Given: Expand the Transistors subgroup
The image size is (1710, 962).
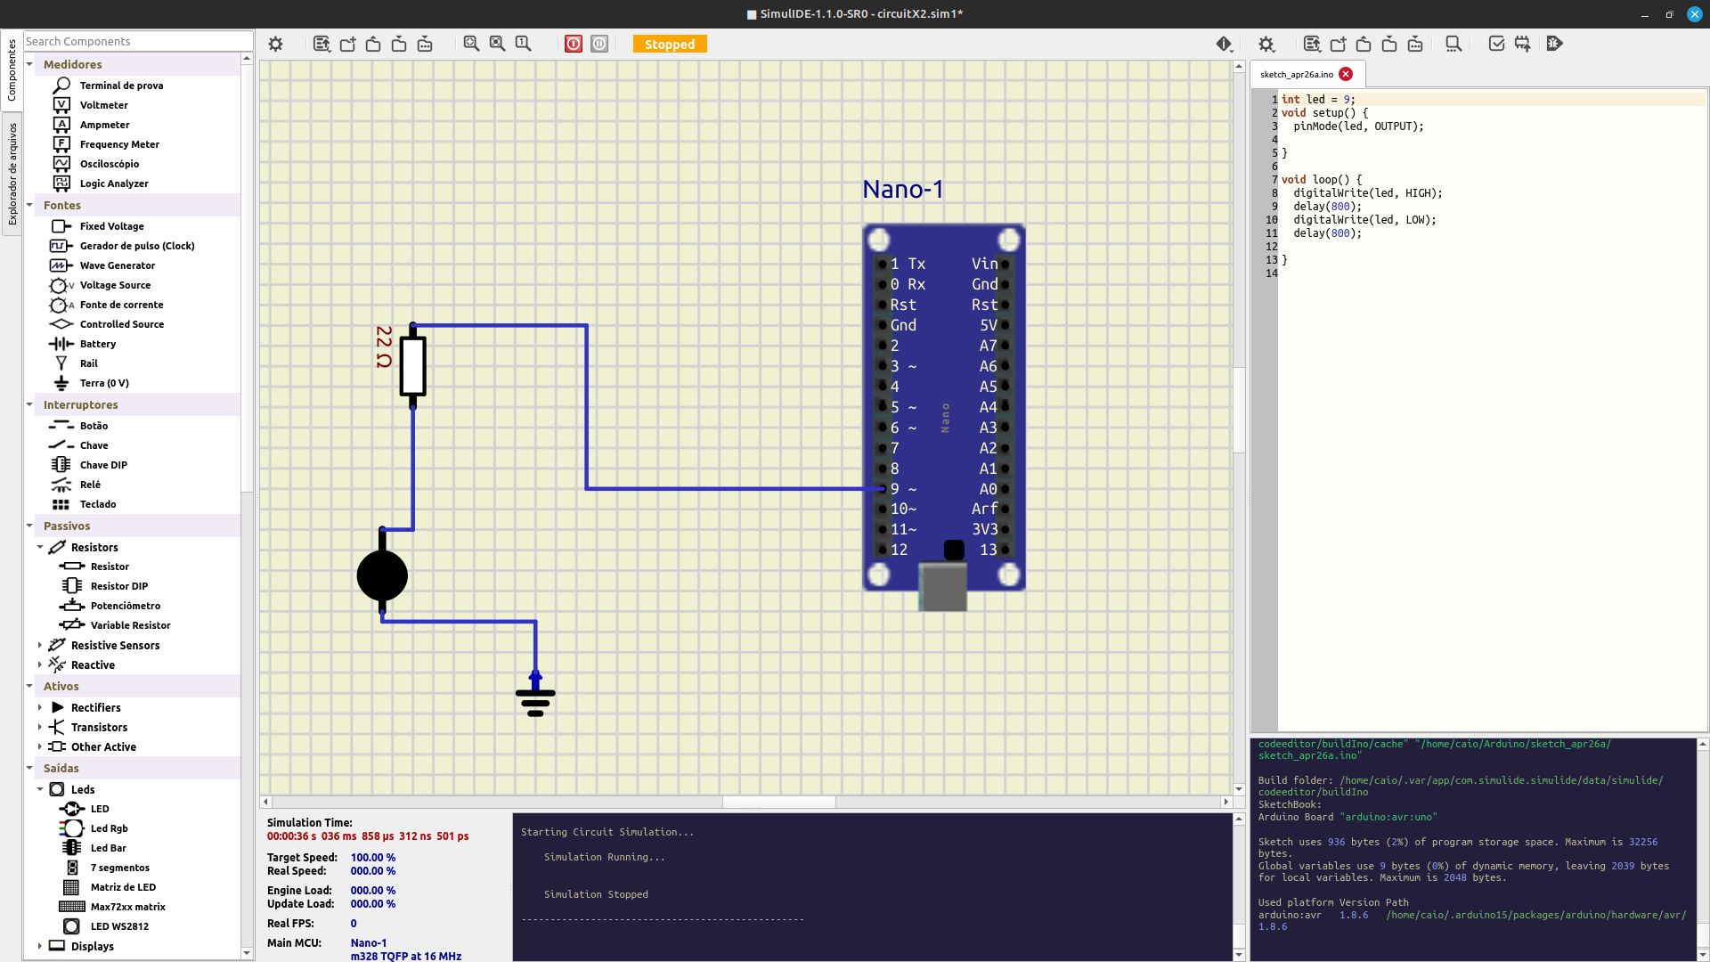Looking at the screenshot, I should (x=40, y=727).
